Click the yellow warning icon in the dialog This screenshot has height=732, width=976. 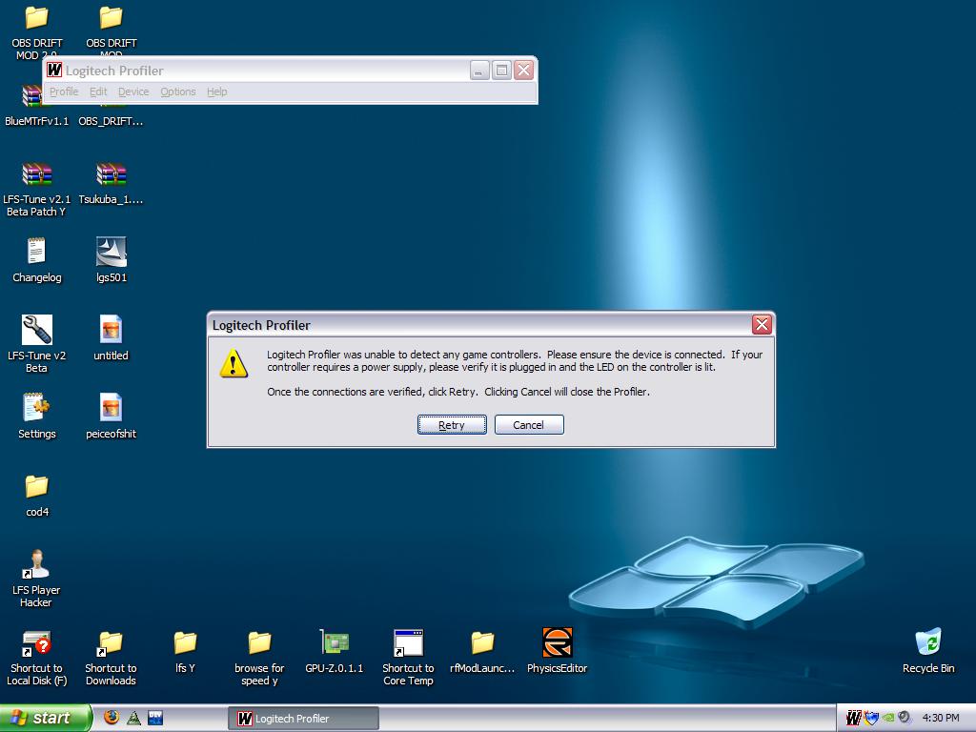click(x=234, y=363)
